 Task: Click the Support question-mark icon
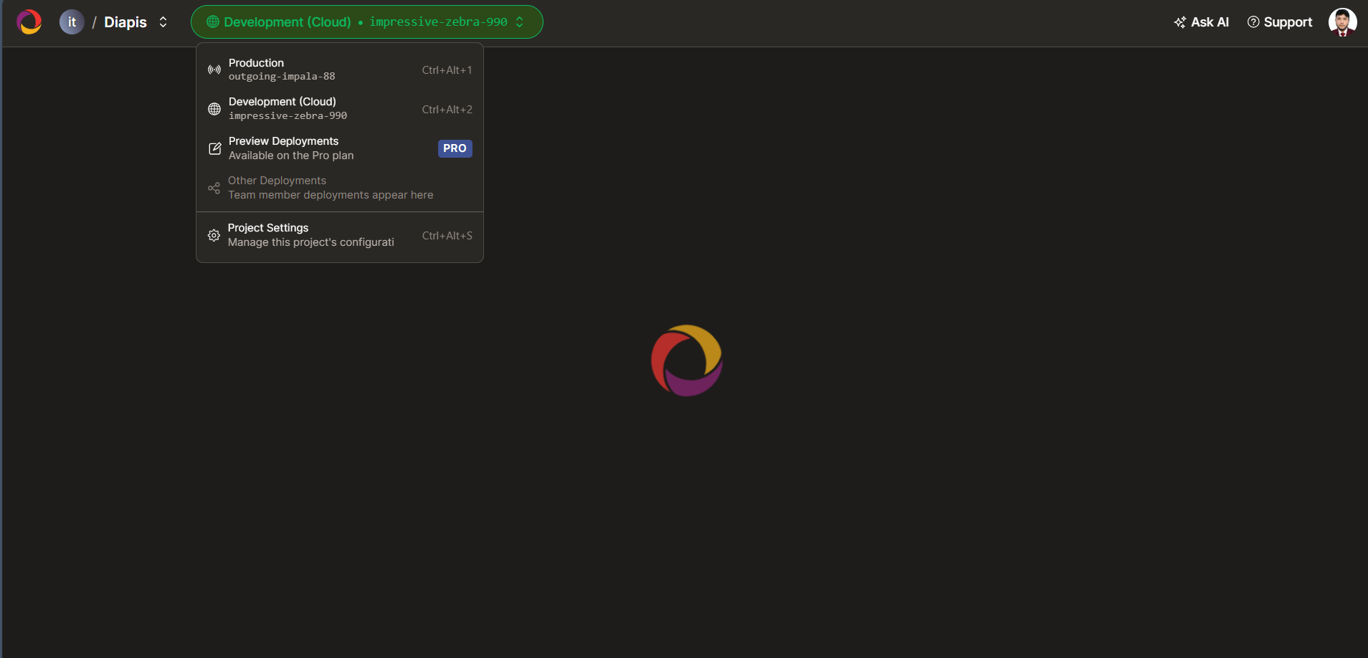pos(1253,22)
